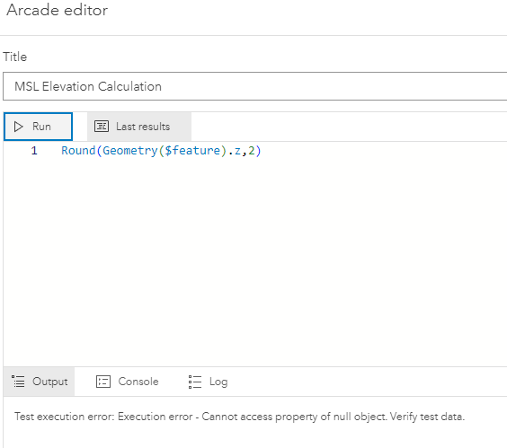This screenshot has width=507, height=448.
Task: Run the Arcade expression
Action: 38,127
